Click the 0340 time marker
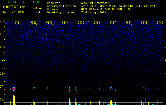 click(x=160, y=23)
